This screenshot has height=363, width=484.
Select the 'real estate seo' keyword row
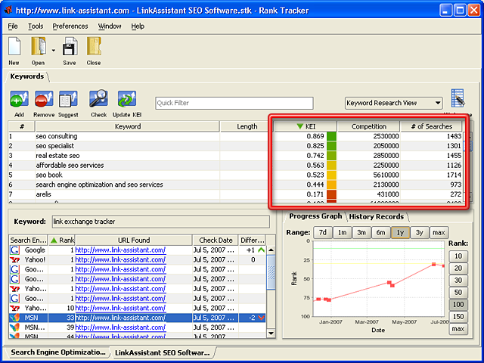point(236,156)
